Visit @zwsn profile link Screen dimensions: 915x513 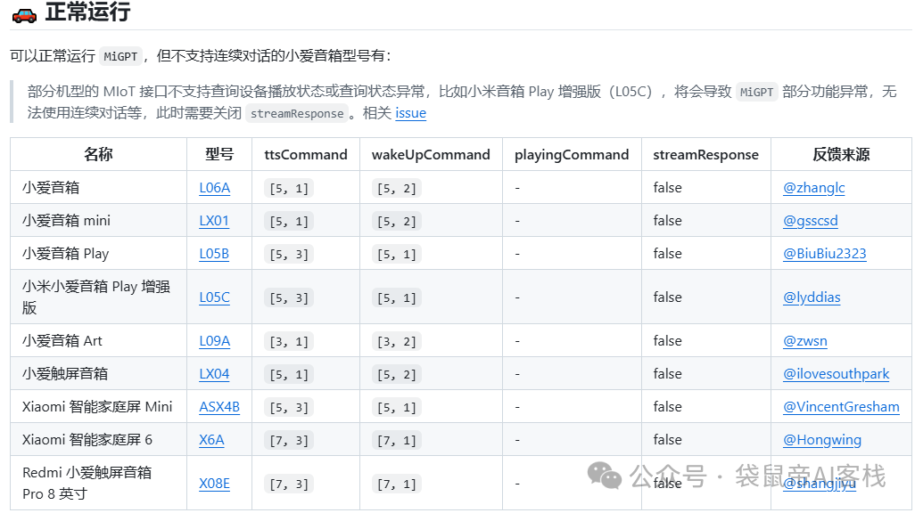coord(805,341)
